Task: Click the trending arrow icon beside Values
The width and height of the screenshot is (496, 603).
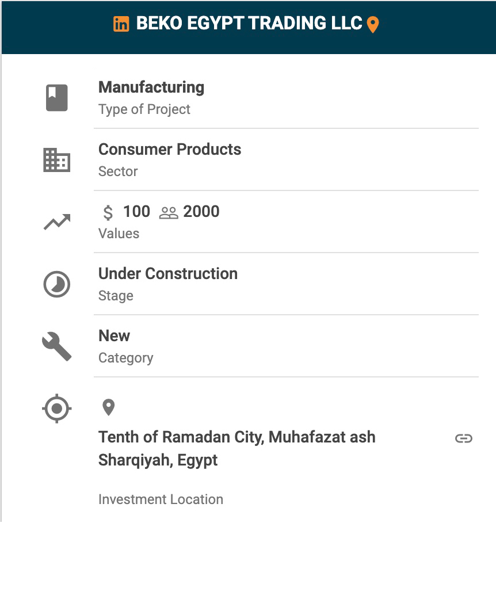Action: coord(57,222)
